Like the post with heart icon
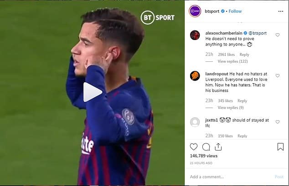Image resolution: width=289 pixels, height=186 pixels. [194, 147]
